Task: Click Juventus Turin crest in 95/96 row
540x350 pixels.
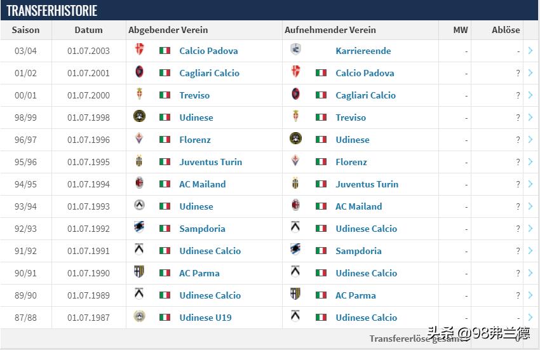Action: pos(140,161)
